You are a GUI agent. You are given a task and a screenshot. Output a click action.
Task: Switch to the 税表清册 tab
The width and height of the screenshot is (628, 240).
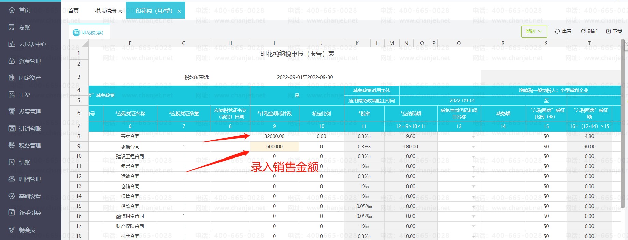(105, 11)
